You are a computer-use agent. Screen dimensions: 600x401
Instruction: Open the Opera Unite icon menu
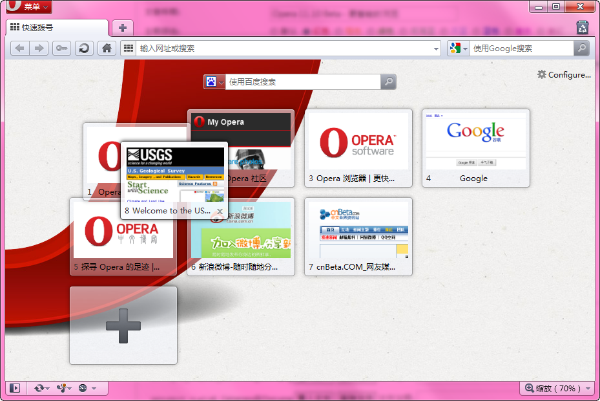63,388
